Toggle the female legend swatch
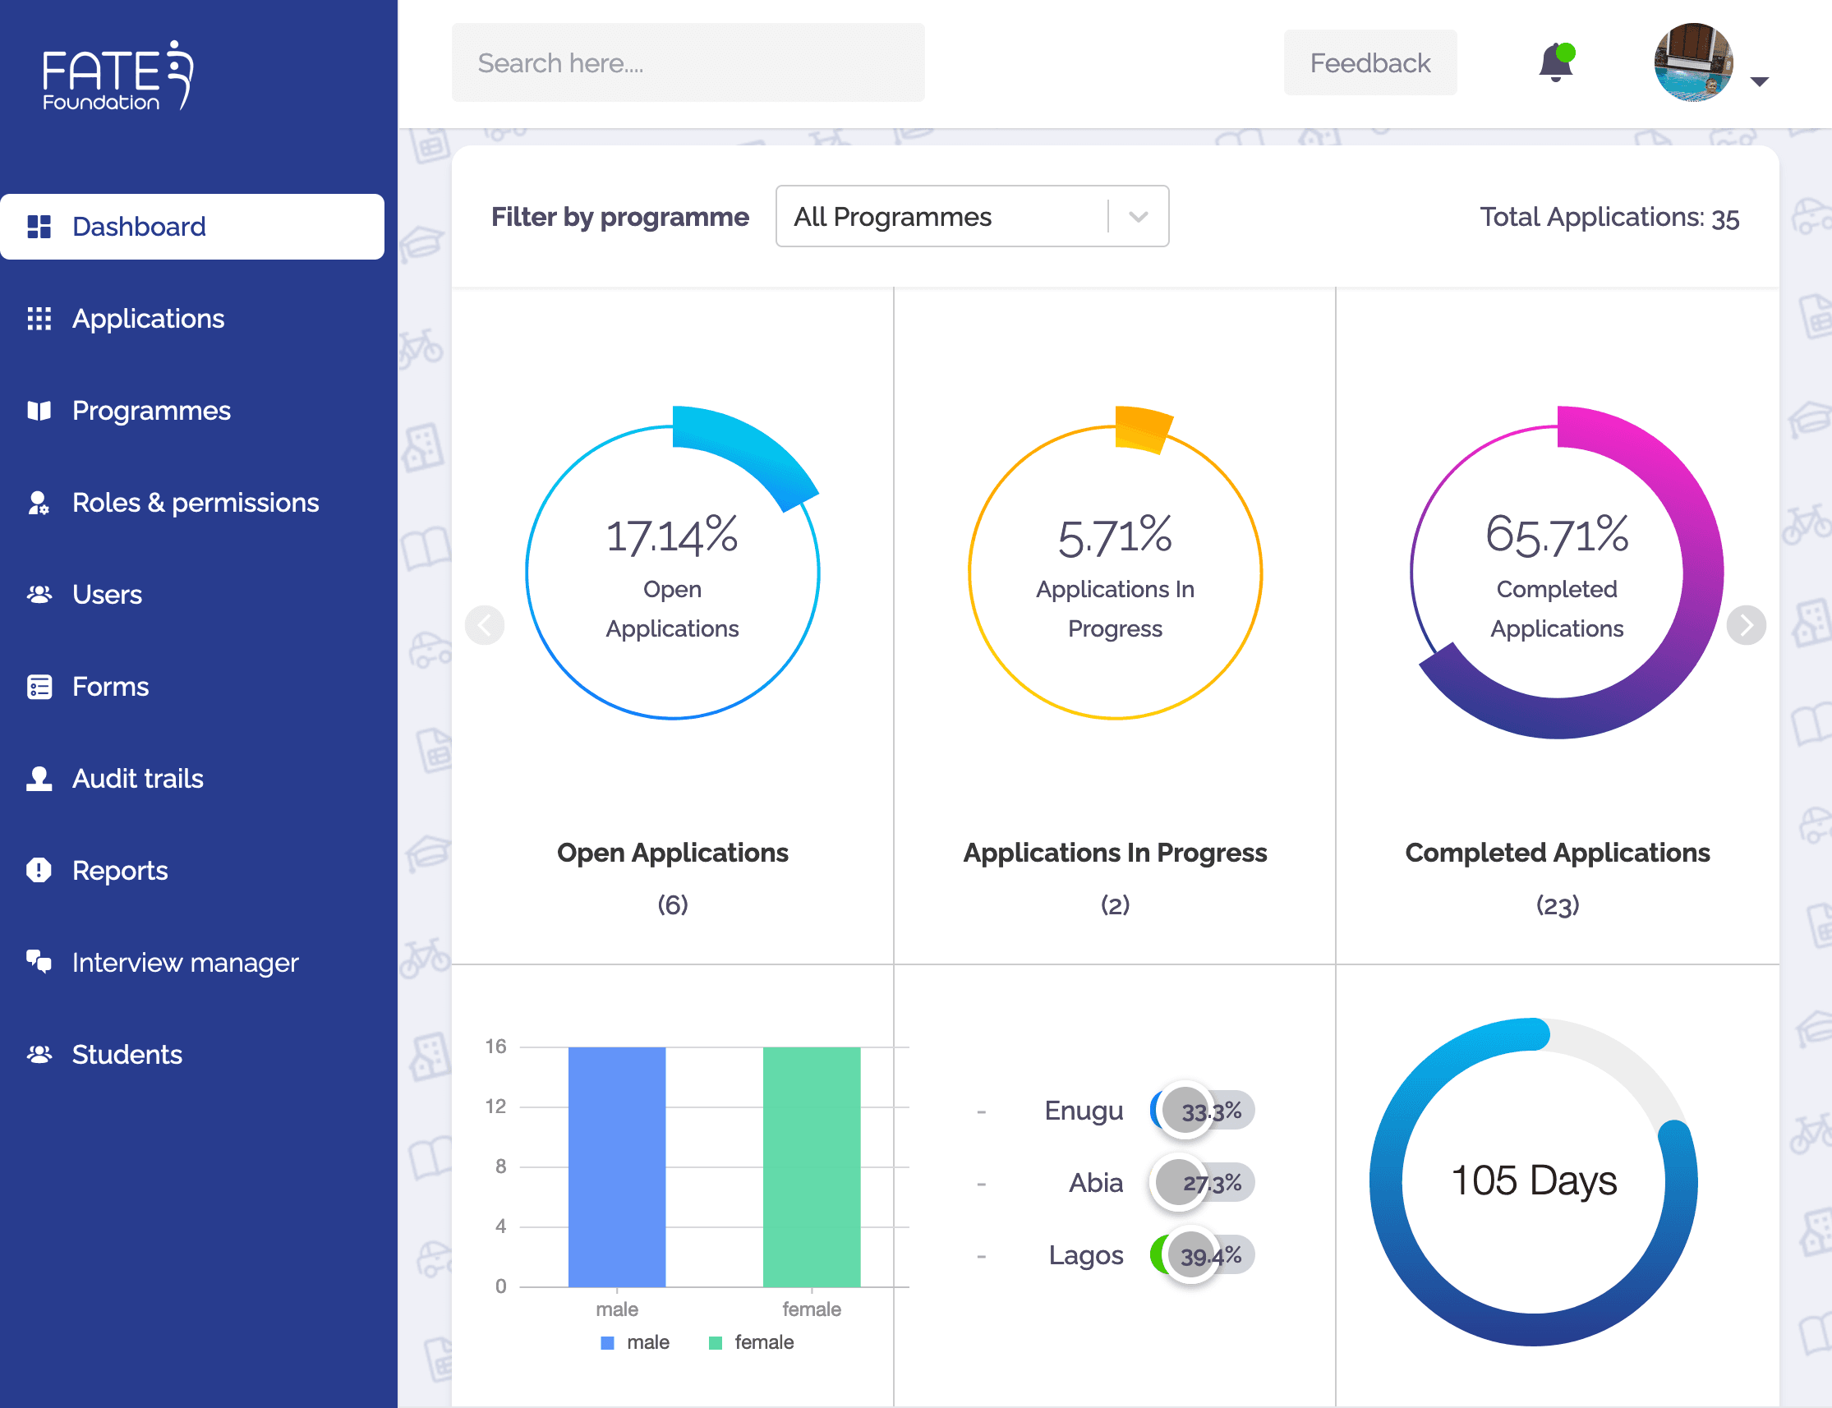The width and height of the screenshot is (1832, 1408). click(715, 1342)
